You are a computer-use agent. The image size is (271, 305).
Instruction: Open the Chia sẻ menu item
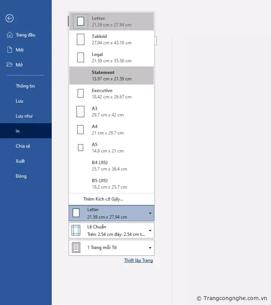pos(22,146)
